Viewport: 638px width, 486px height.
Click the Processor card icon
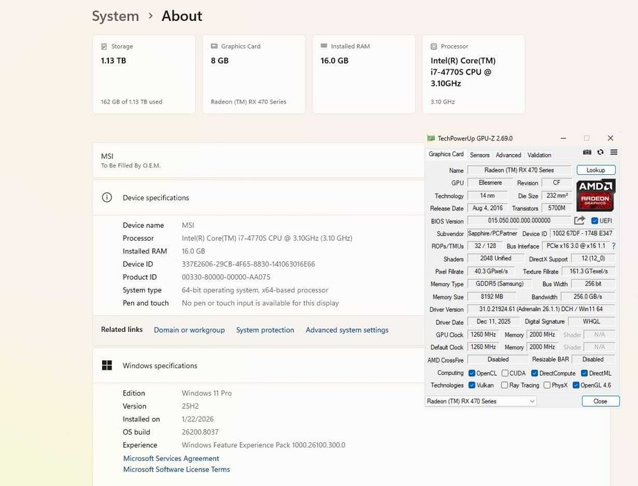434,47
